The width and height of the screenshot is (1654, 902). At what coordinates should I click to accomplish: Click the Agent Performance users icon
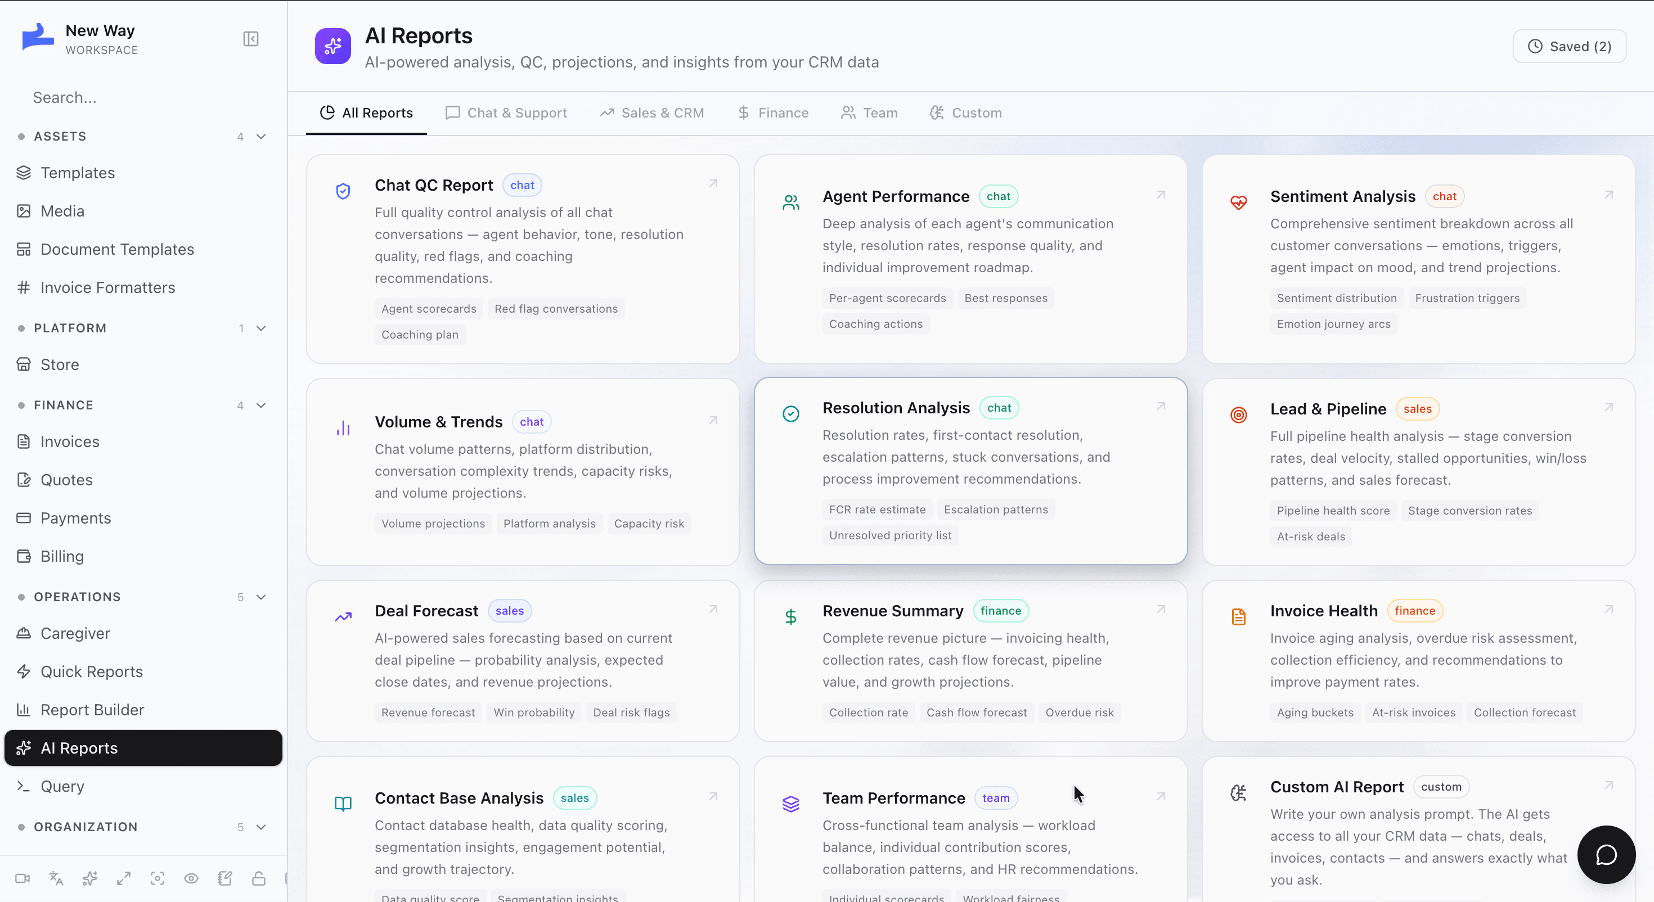pyautogui.click(x=791, y=203)
